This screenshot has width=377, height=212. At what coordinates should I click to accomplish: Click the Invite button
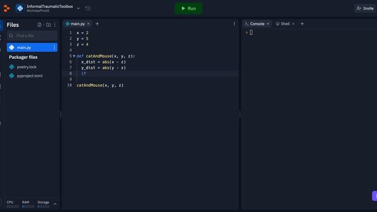coord(365,8)
